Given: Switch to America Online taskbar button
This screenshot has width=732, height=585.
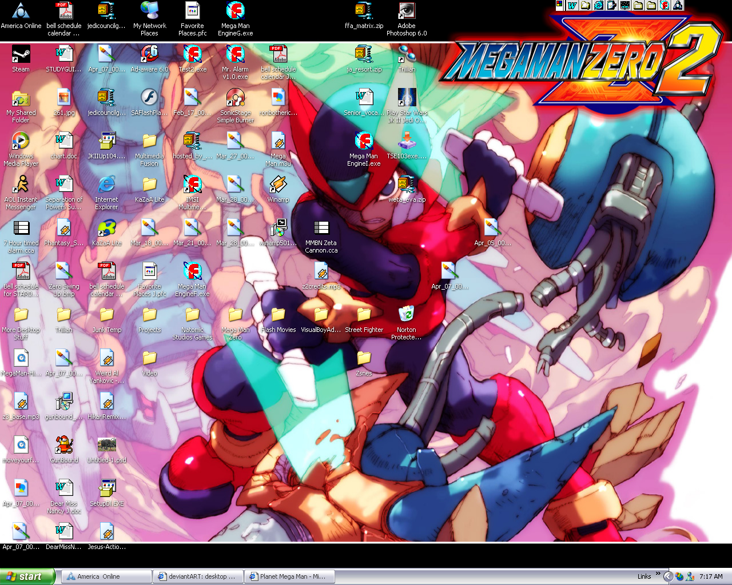Looking at the screenshot, I should 106,576.
